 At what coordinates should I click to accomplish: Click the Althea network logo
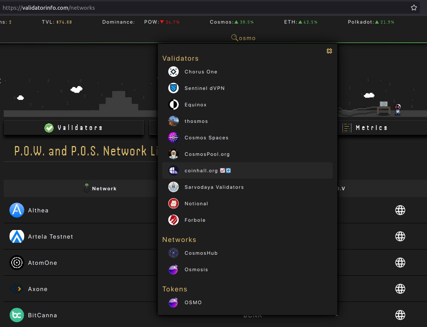coord(17,210)
